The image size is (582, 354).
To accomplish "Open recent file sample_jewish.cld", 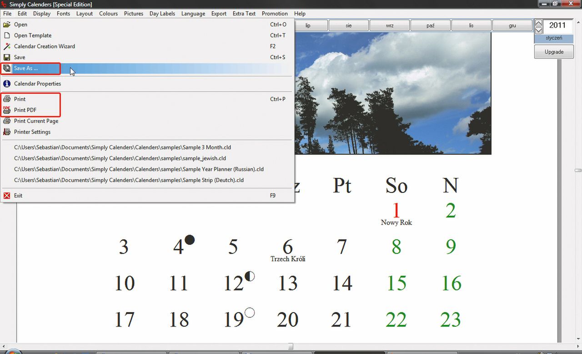I will coord(147,158).
